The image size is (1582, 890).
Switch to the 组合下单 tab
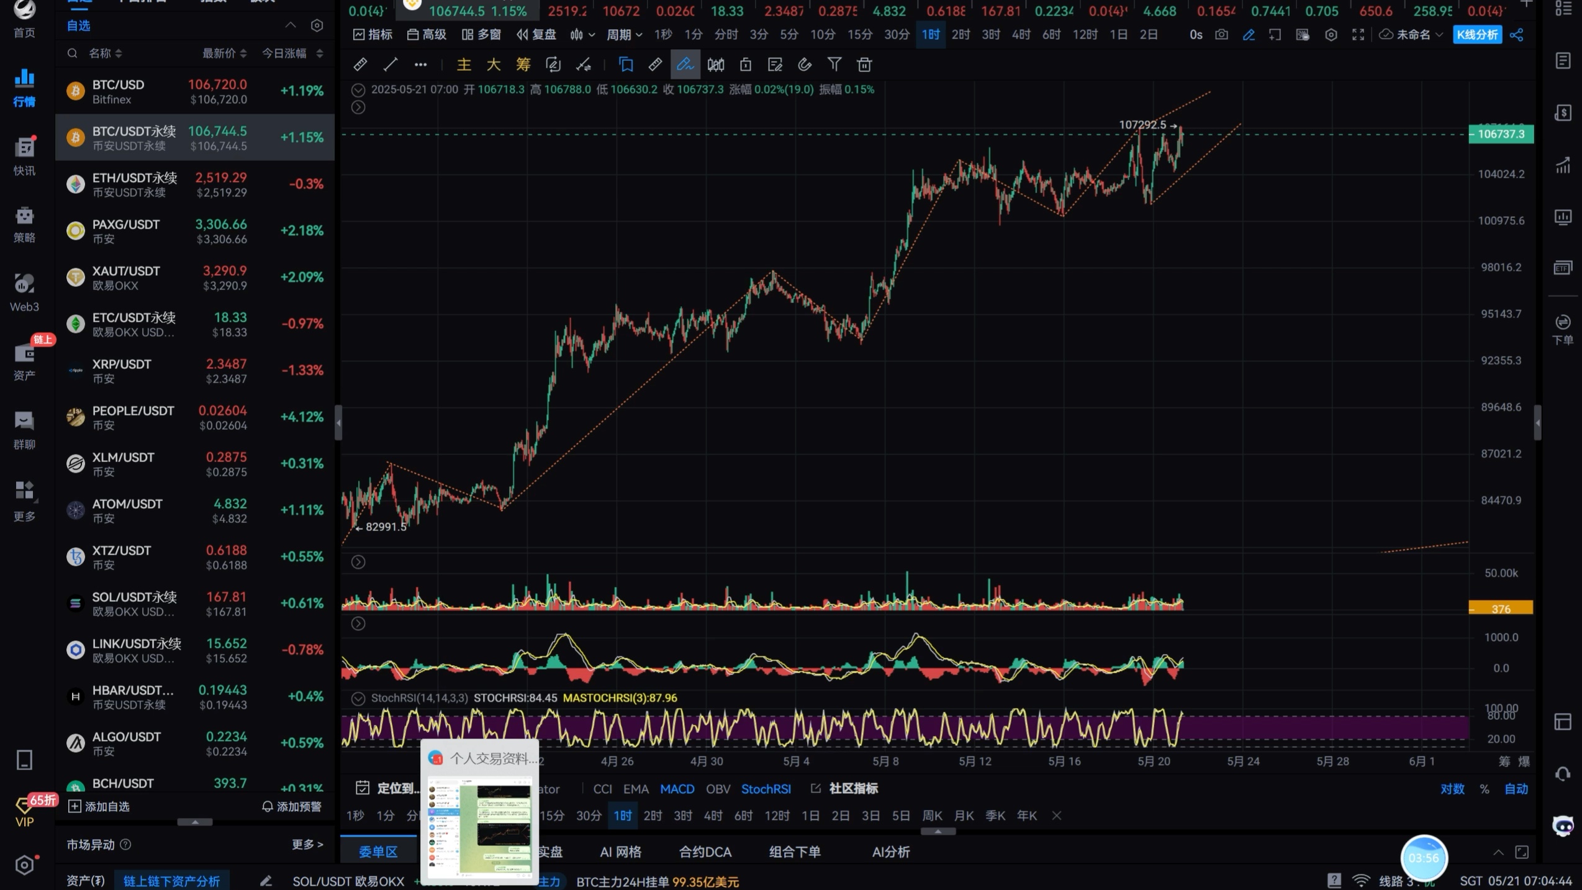tap(795, 852)
